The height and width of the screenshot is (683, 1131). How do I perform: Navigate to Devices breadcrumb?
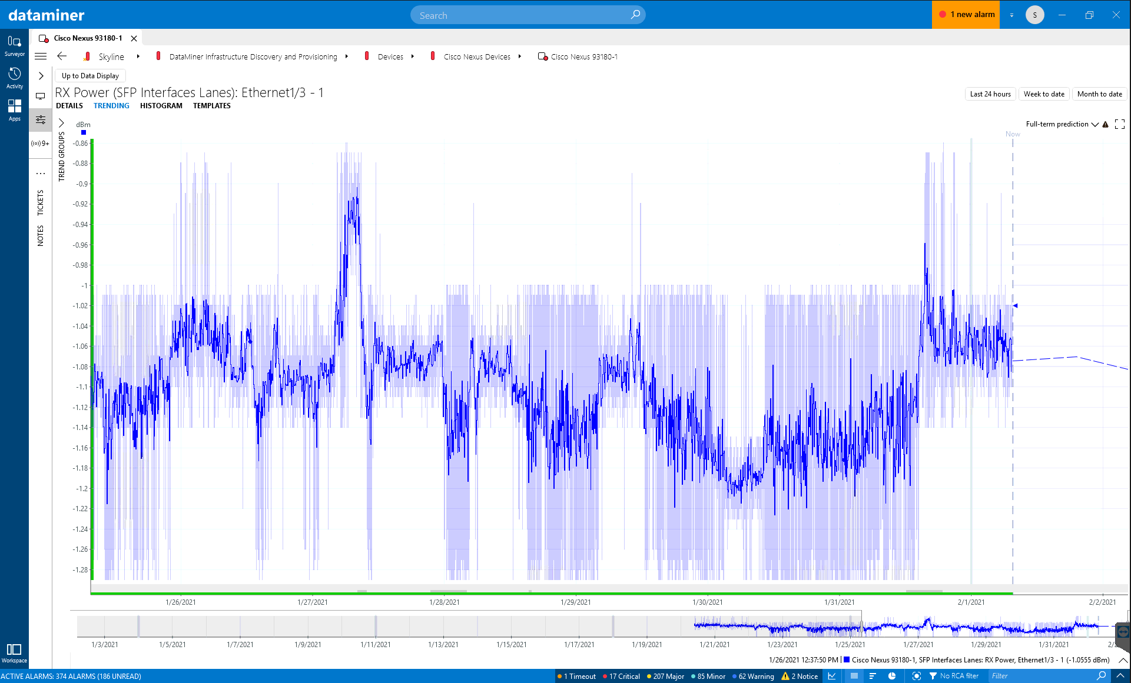390,56
